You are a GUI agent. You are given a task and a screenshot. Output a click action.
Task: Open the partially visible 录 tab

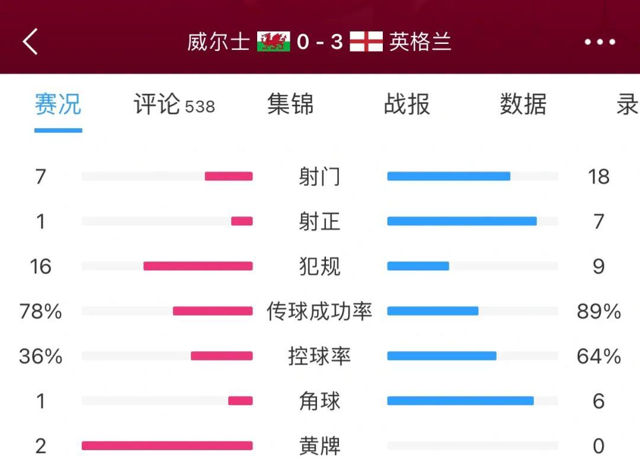tap(628, 104)
